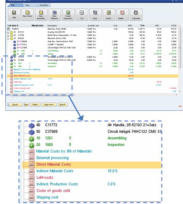The image size is (183, 204).
Task: Click the New button at the bottom
Action: pos(26,104)
